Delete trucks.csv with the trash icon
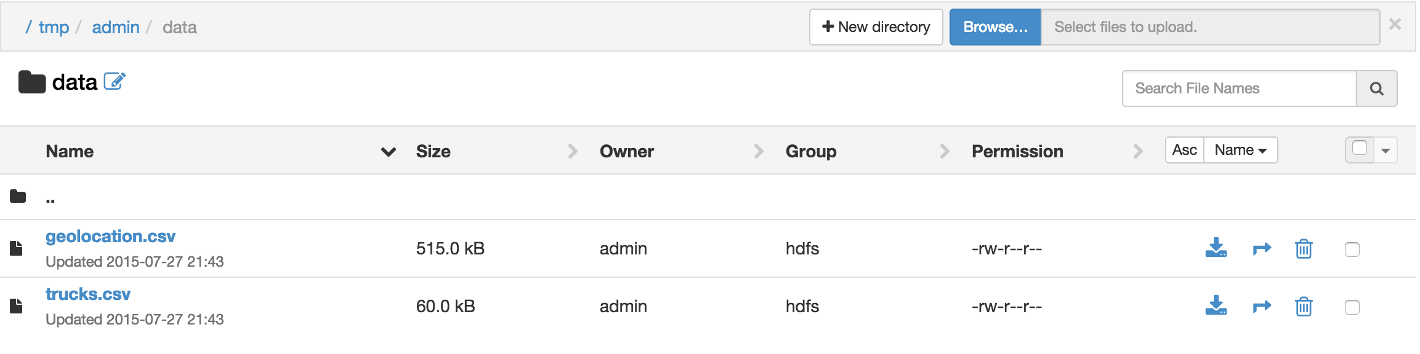Viewport: 1420px width, 354px height. coord(1304,306)
